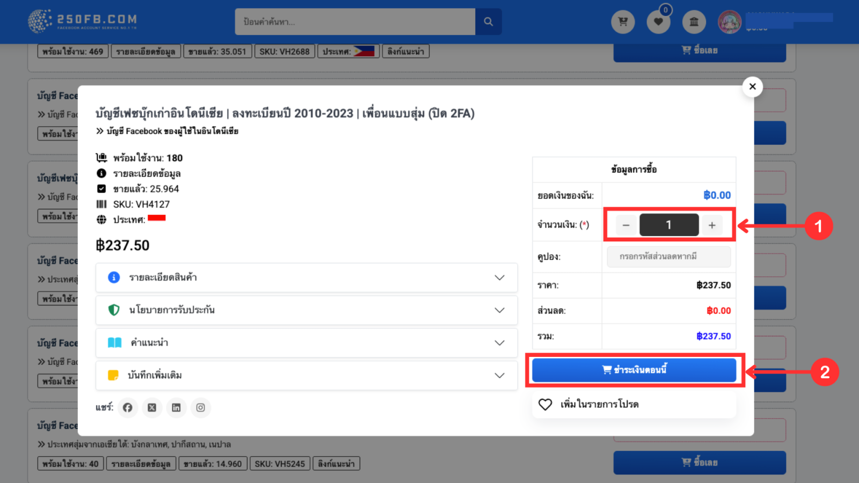Share product via X icon
This screenshot has width=859, height=483.
pos(152,408)
